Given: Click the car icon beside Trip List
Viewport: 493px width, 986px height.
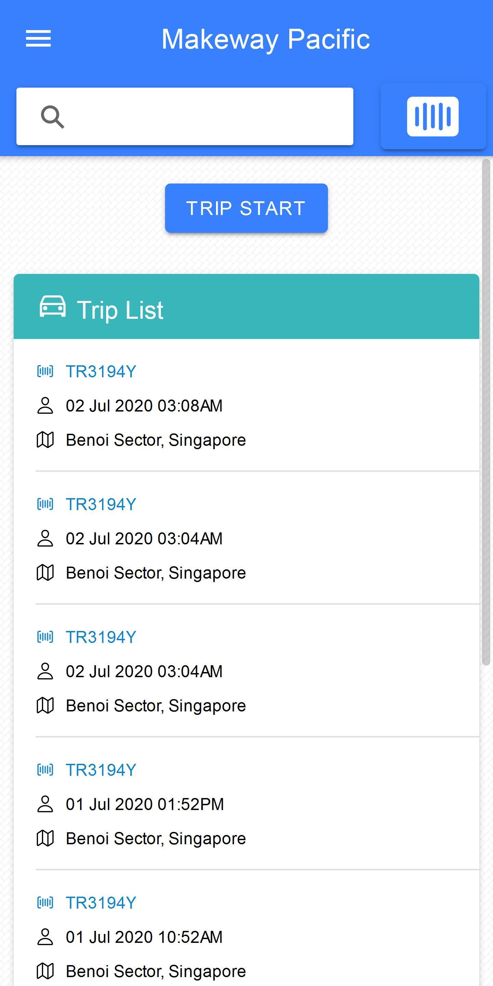Looking at the screenshot, I should 52,306.
